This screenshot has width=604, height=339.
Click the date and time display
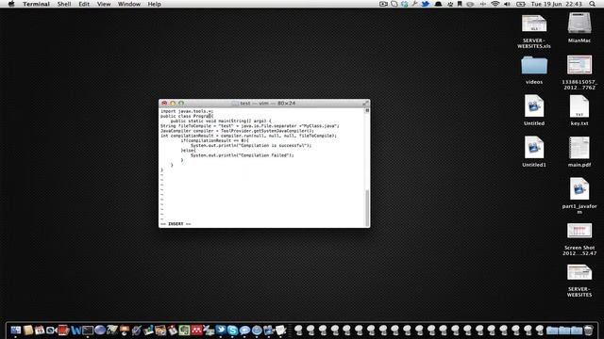click(556, 4)
